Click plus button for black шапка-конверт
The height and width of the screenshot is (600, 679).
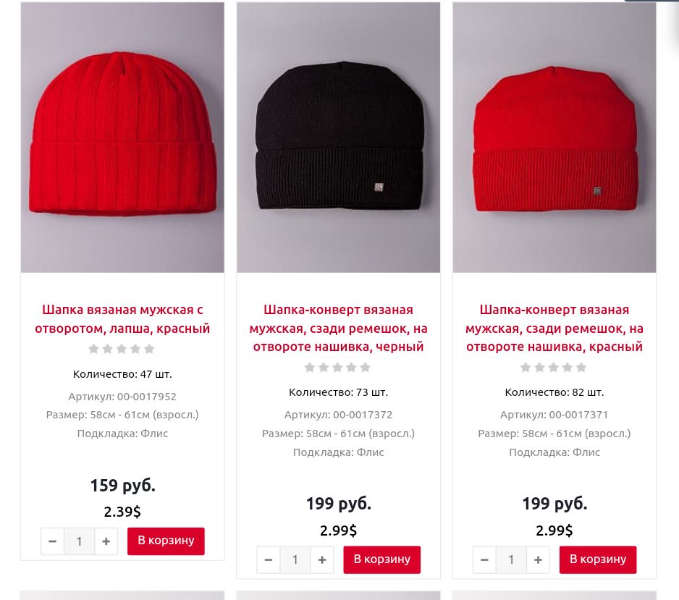[322, 559]
